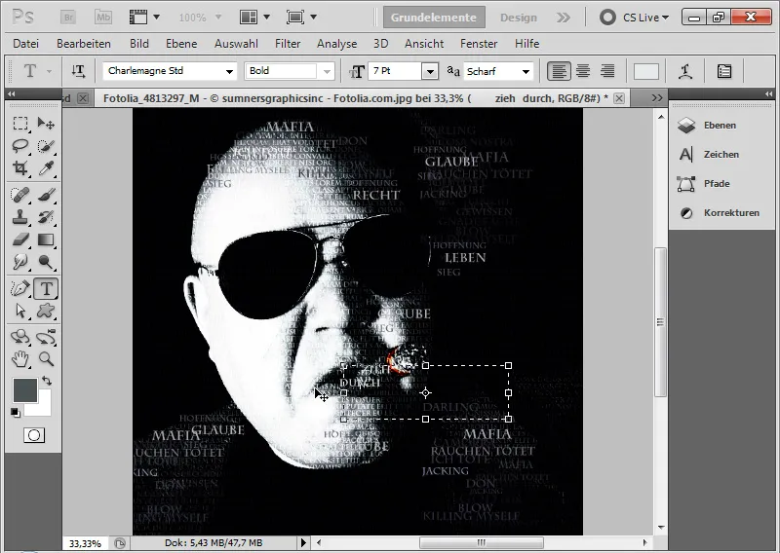The height and width of the screenshot is (553, 780).
Task: Select the Spot Healing Brush tool
Action: coord(20,195)
